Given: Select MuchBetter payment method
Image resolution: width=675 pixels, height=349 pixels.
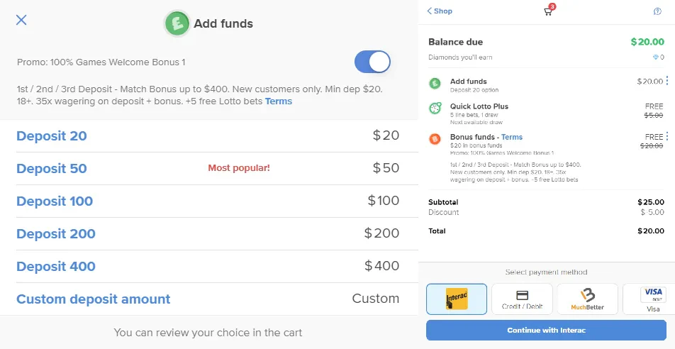Looking at the screenshot, I should click(587, 299).
